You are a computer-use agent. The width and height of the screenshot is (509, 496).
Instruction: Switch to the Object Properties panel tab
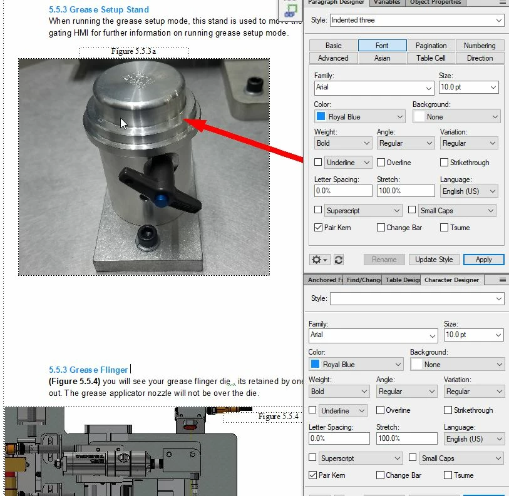click(x=435, y=3)
